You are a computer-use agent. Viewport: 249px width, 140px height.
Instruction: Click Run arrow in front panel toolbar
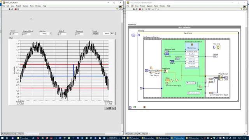point(9,9)
